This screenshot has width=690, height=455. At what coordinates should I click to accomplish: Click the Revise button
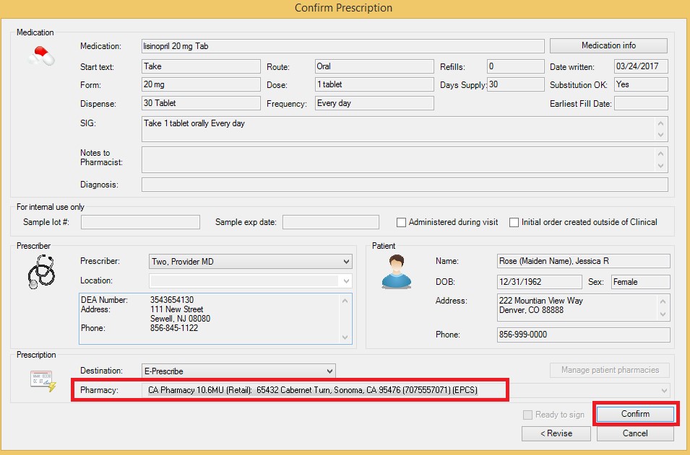tap(556, 433)
